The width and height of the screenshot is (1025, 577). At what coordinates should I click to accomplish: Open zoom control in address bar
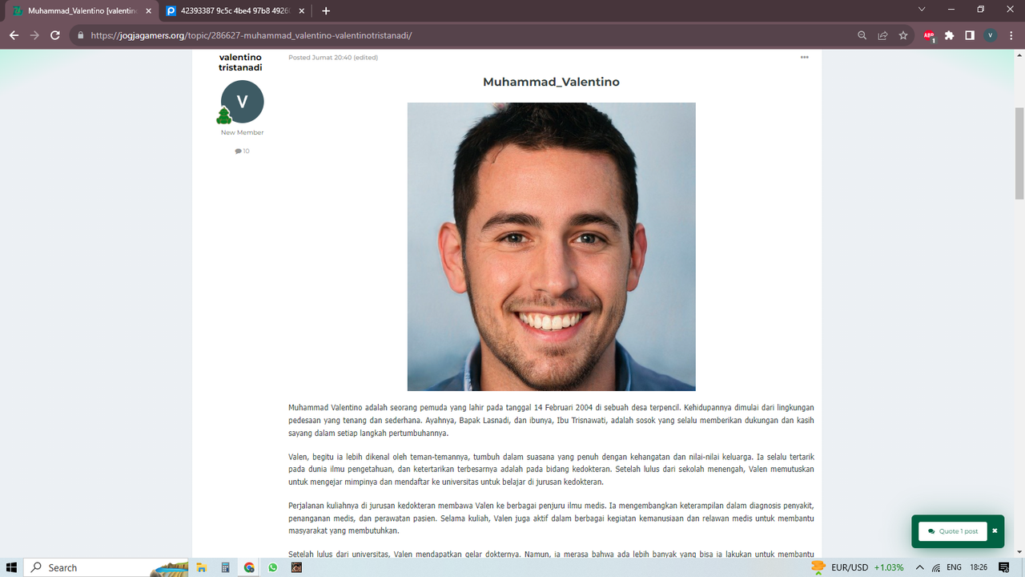point(862,35)
